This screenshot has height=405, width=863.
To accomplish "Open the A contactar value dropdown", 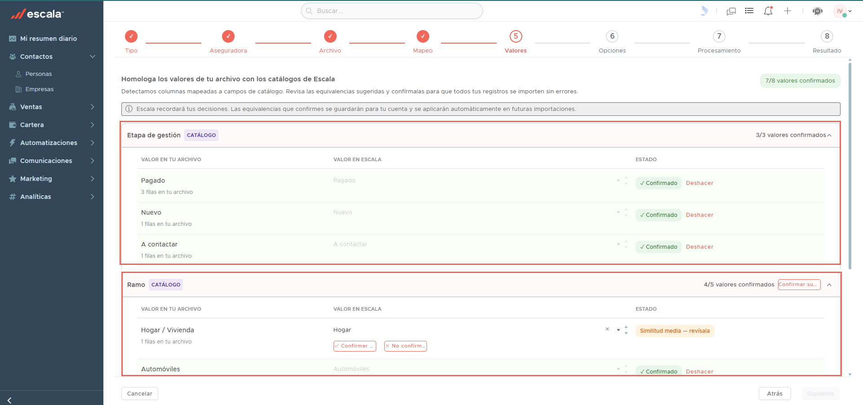I will click(x=618, y=244).
